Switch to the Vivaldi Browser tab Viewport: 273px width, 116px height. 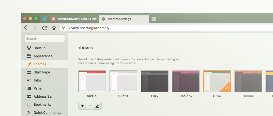point(74,19)
